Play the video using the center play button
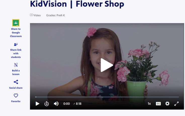 [107, 65]
